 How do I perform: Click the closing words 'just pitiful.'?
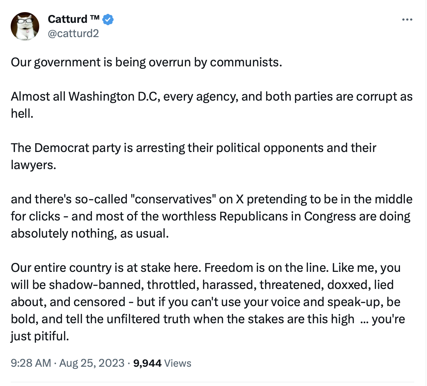40,336
